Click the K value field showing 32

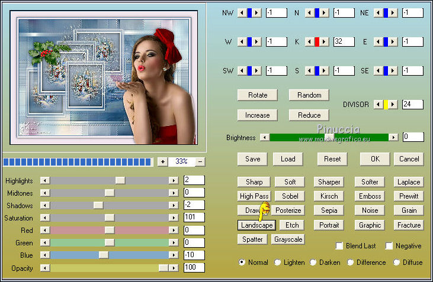344,42
